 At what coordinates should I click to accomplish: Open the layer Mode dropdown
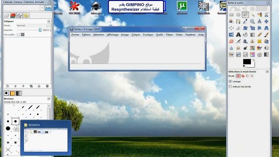(x=49, y=25)
